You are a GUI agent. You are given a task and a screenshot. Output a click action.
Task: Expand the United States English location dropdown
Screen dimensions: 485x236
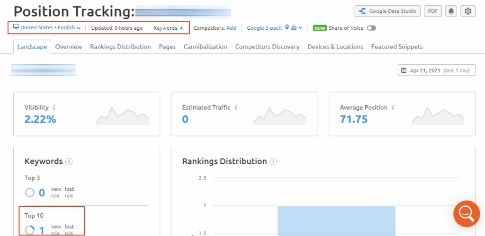coord(47,28)
